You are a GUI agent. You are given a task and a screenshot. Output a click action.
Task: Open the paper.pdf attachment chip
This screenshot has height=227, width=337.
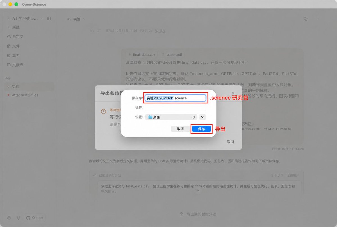point(172,55)
